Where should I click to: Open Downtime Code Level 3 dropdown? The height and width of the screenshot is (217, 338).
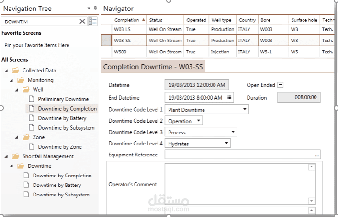click(233, 132)
